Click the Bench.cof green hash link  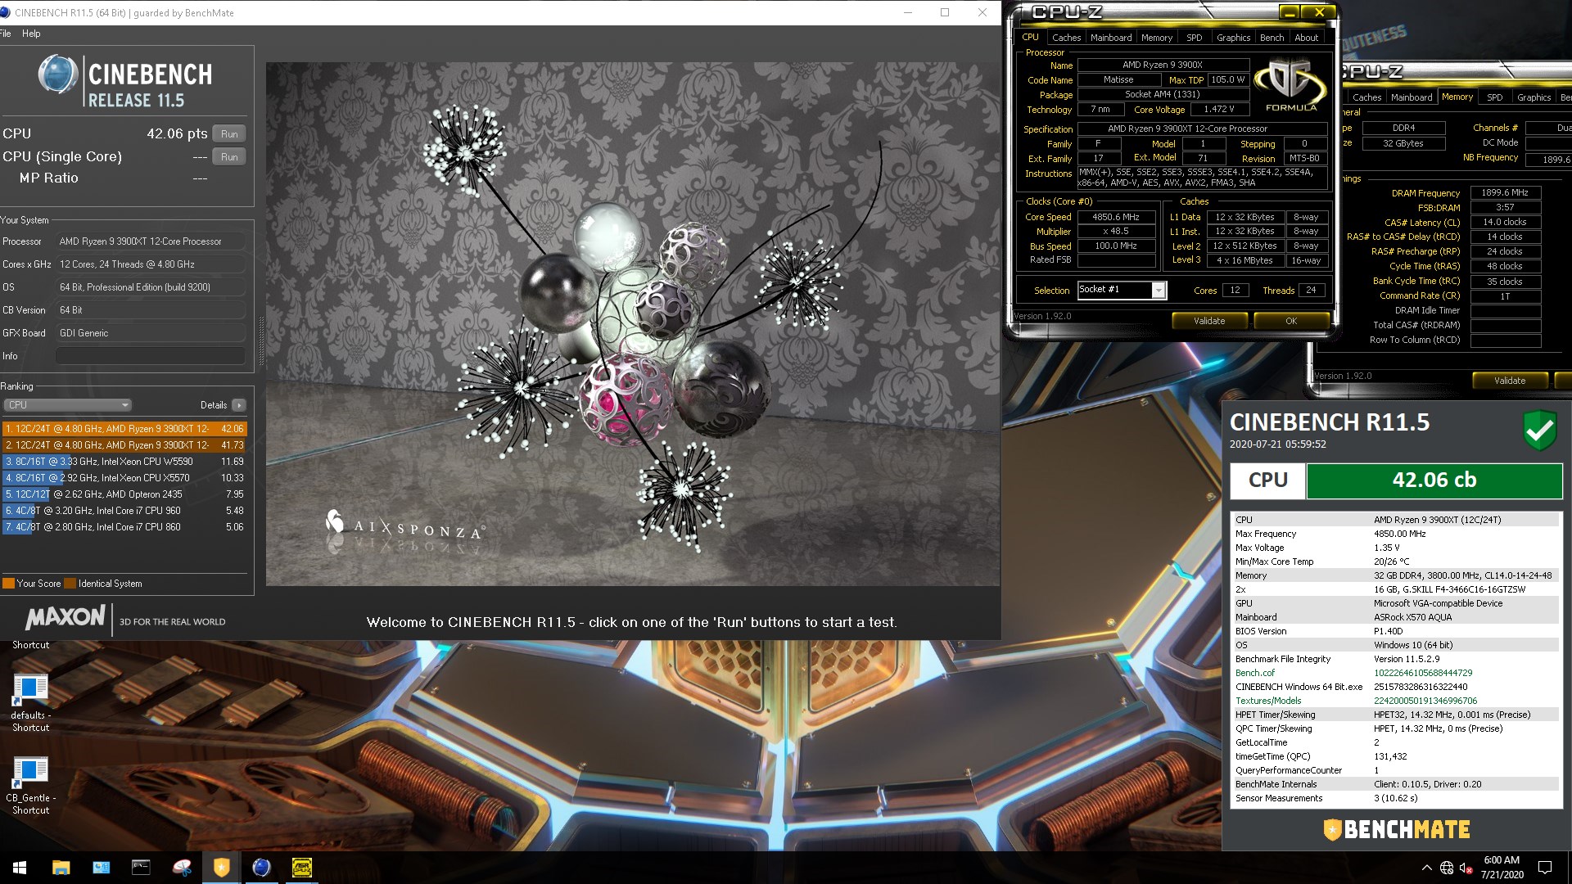[x=1423, y=673]
